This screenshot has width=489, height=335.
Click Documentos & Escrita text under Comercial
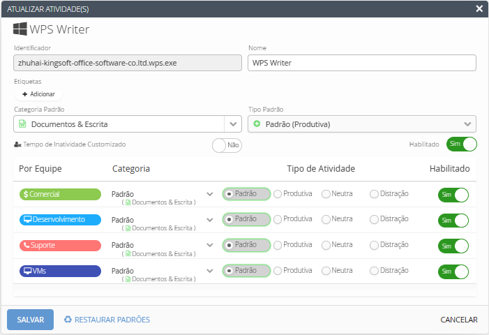[x=162, y=202]
